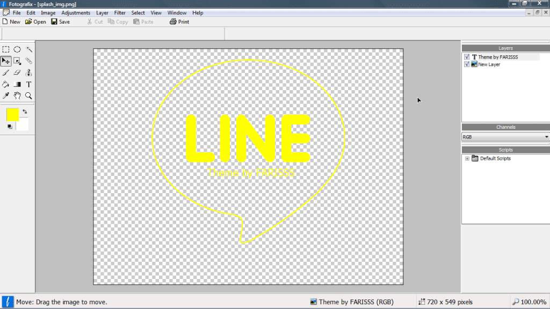Click the 100.00% zoom status text
Viewport: 550px width, 309px height.
coord(533,301)
